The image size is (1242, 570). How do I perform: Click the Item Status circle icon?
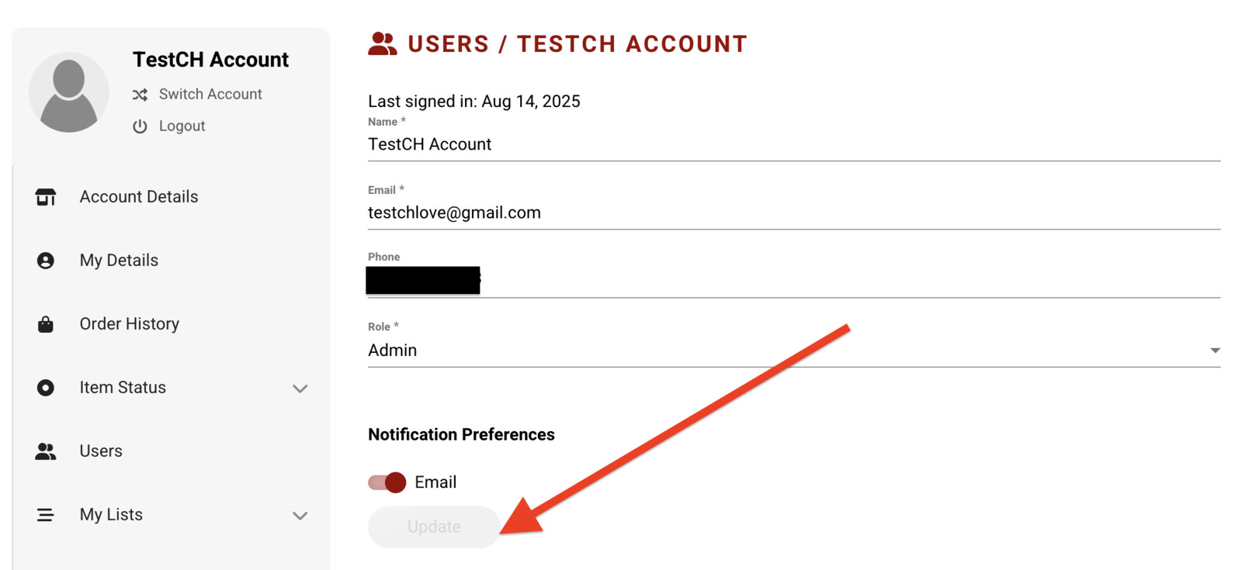(46, 388)
